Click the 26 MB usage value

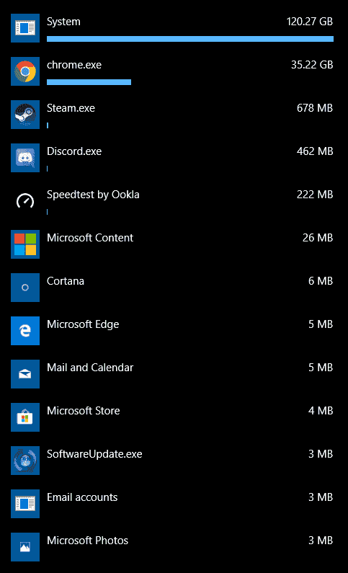coord(318,238)
